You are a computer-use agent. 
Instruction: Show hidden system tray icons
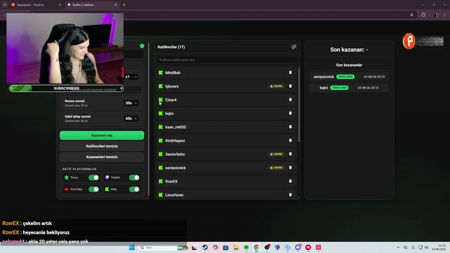coord(398,247)
